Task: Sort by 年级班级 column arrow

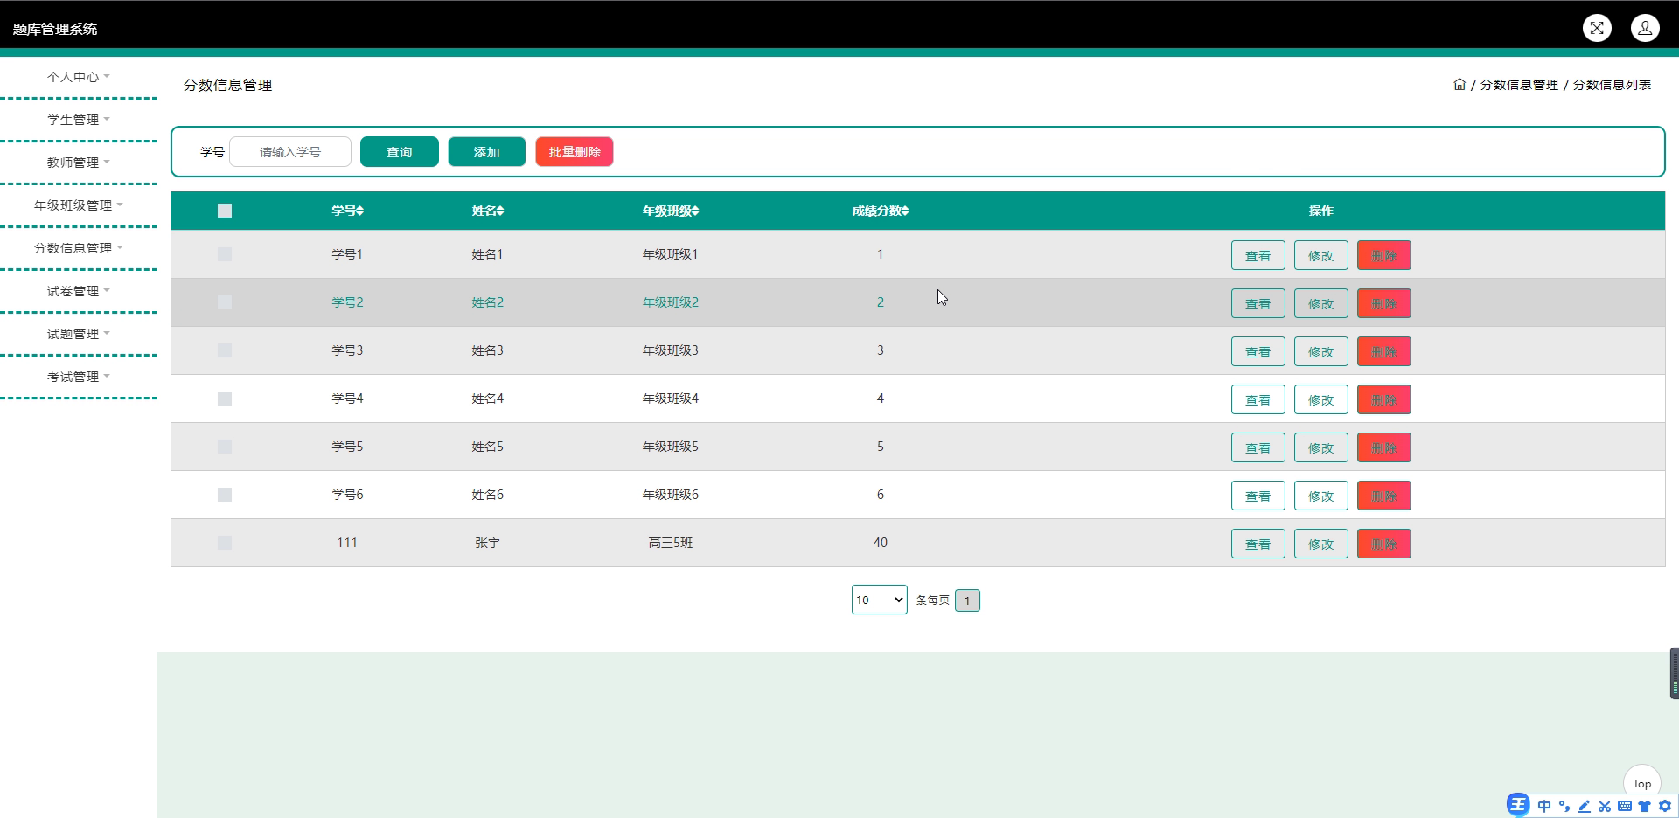Action: coord(695,211)
